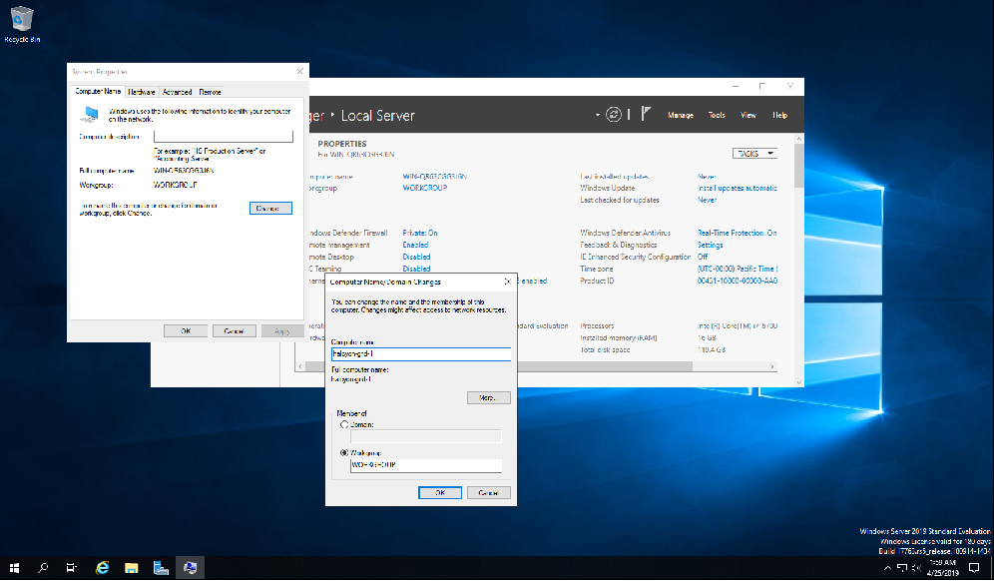Click the WIN- computer name link

click(435, 177)
